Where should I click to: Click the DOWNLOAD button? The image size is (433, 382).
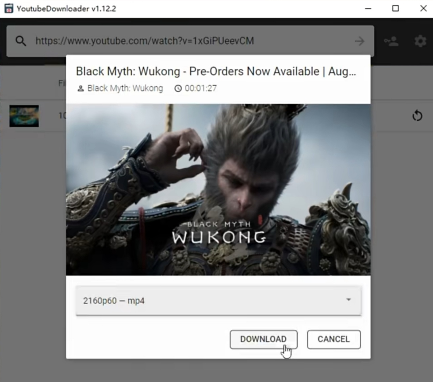coord(263,339)
